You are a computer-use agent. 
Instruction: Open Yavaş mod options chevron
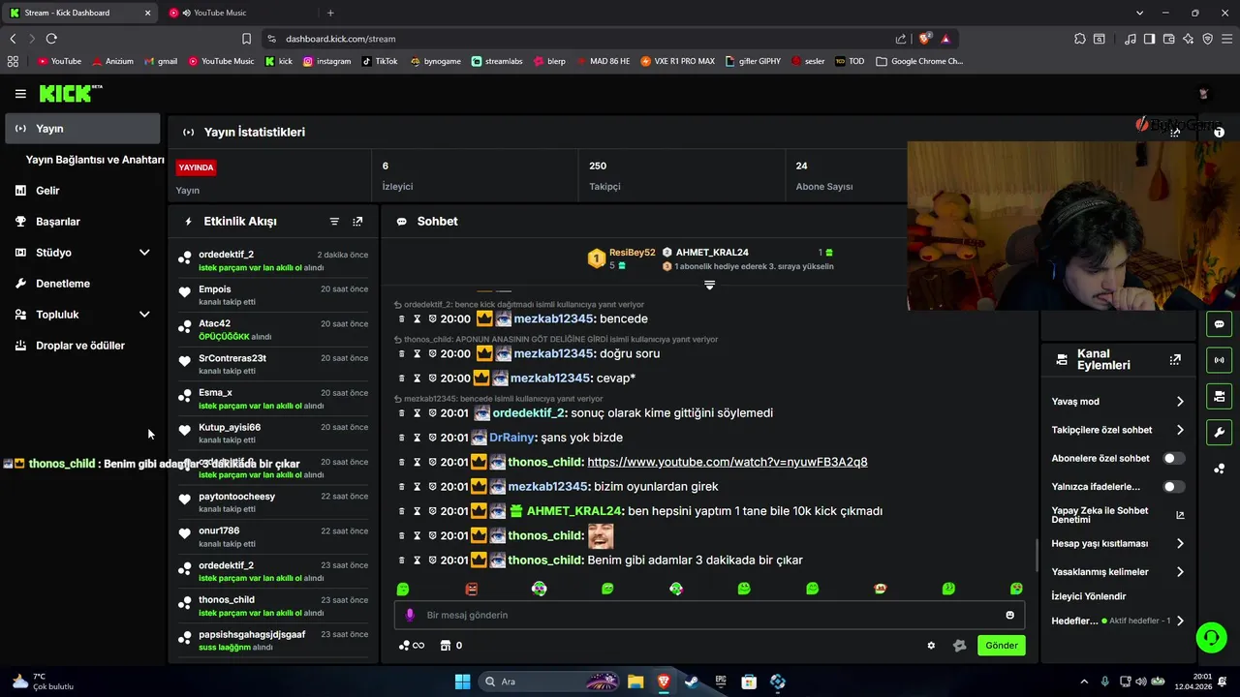[x=1180, y=401]
